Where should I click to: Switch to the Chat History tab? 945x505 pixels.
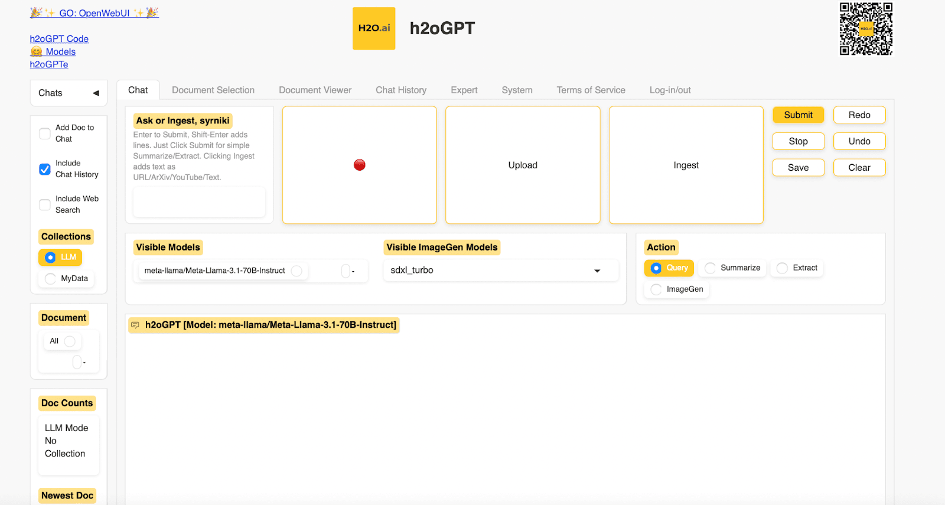(x=401, y=90)
